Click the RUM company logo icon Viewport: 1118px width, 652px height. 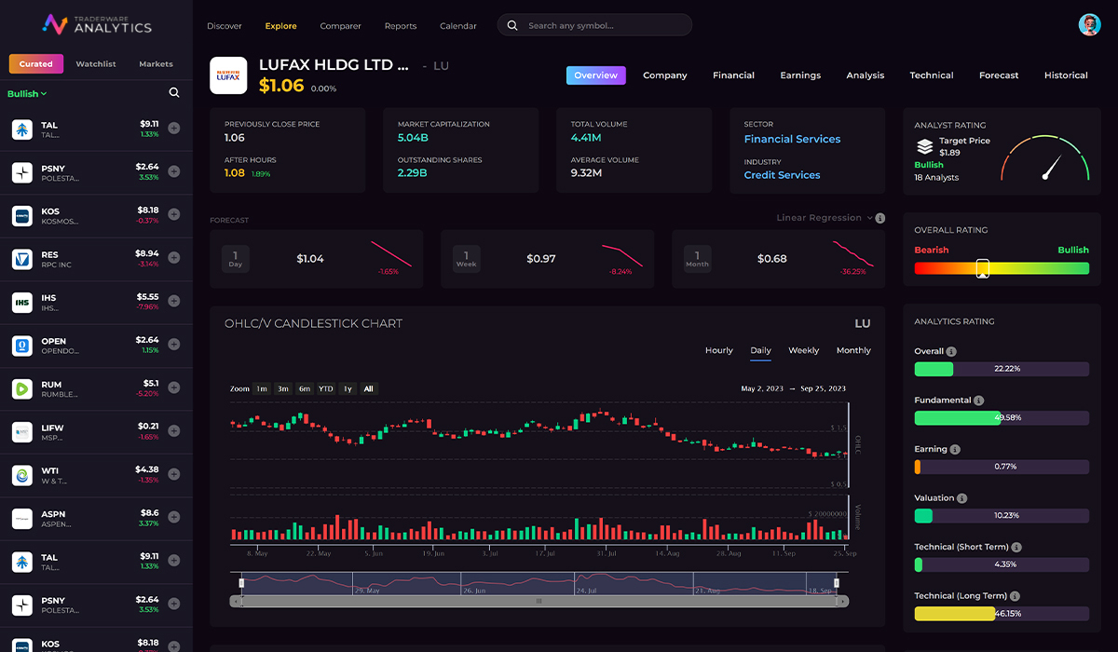tap(22, 388)
